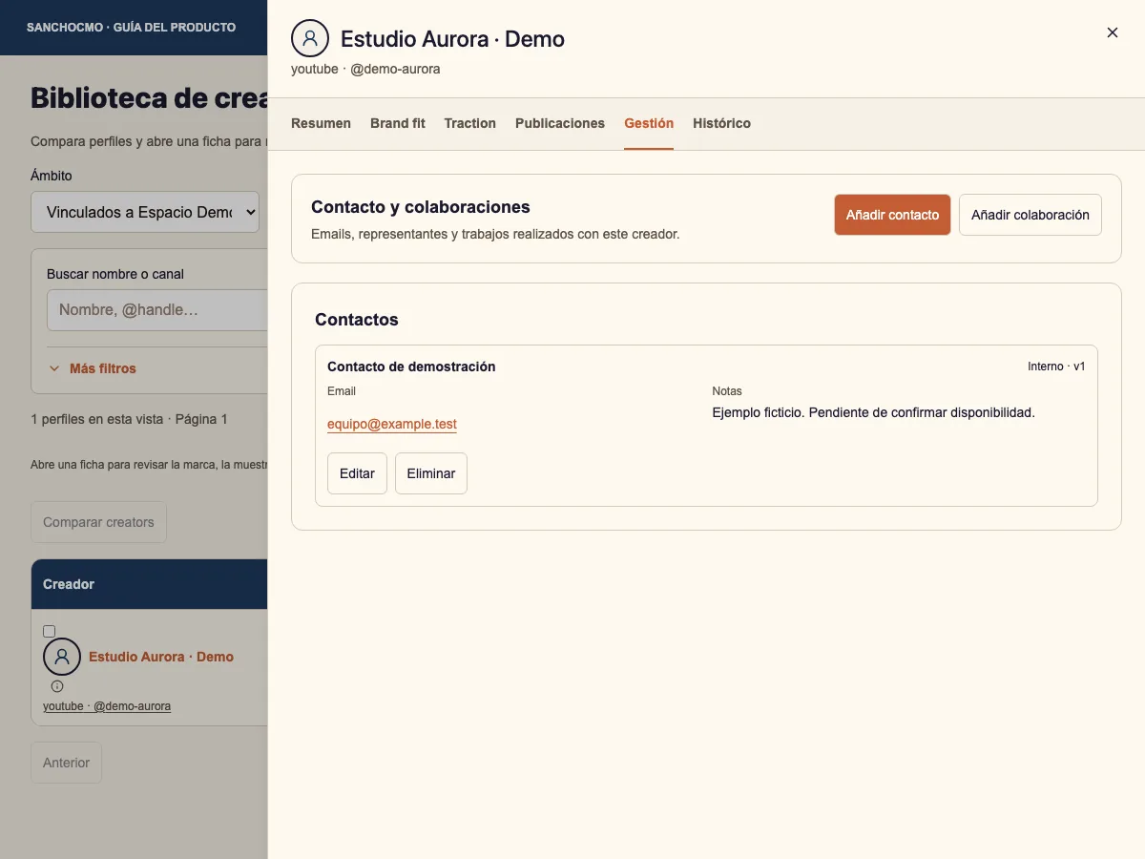Select the Gestión tab
Image resolution: width=1145 pixels, height=859 pixels.
point(649,123)
